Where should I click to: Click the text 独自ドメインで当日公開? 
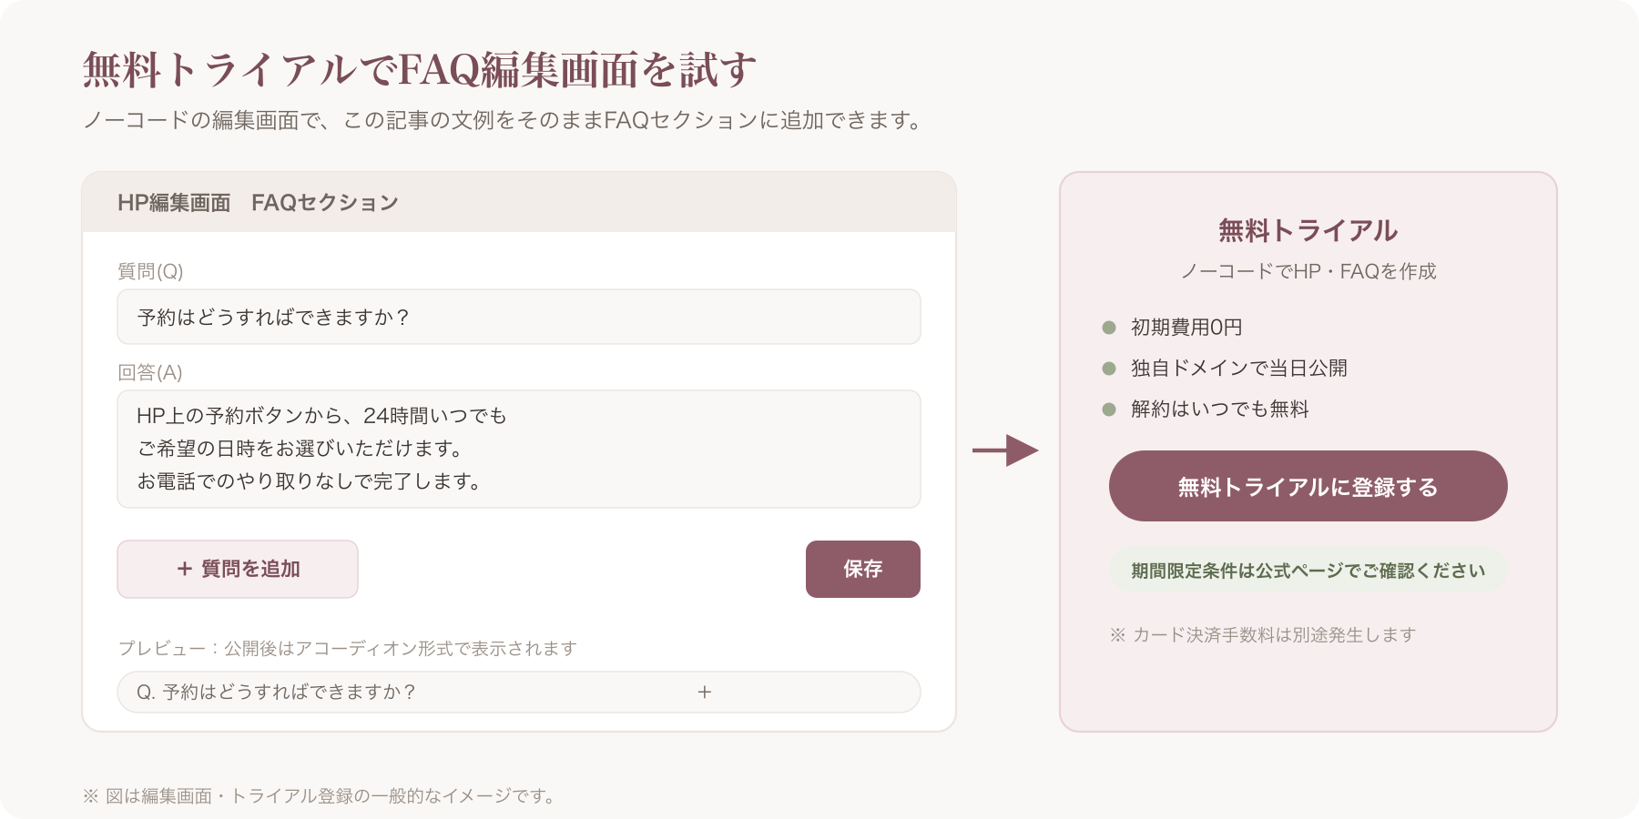coord(1238,369)
